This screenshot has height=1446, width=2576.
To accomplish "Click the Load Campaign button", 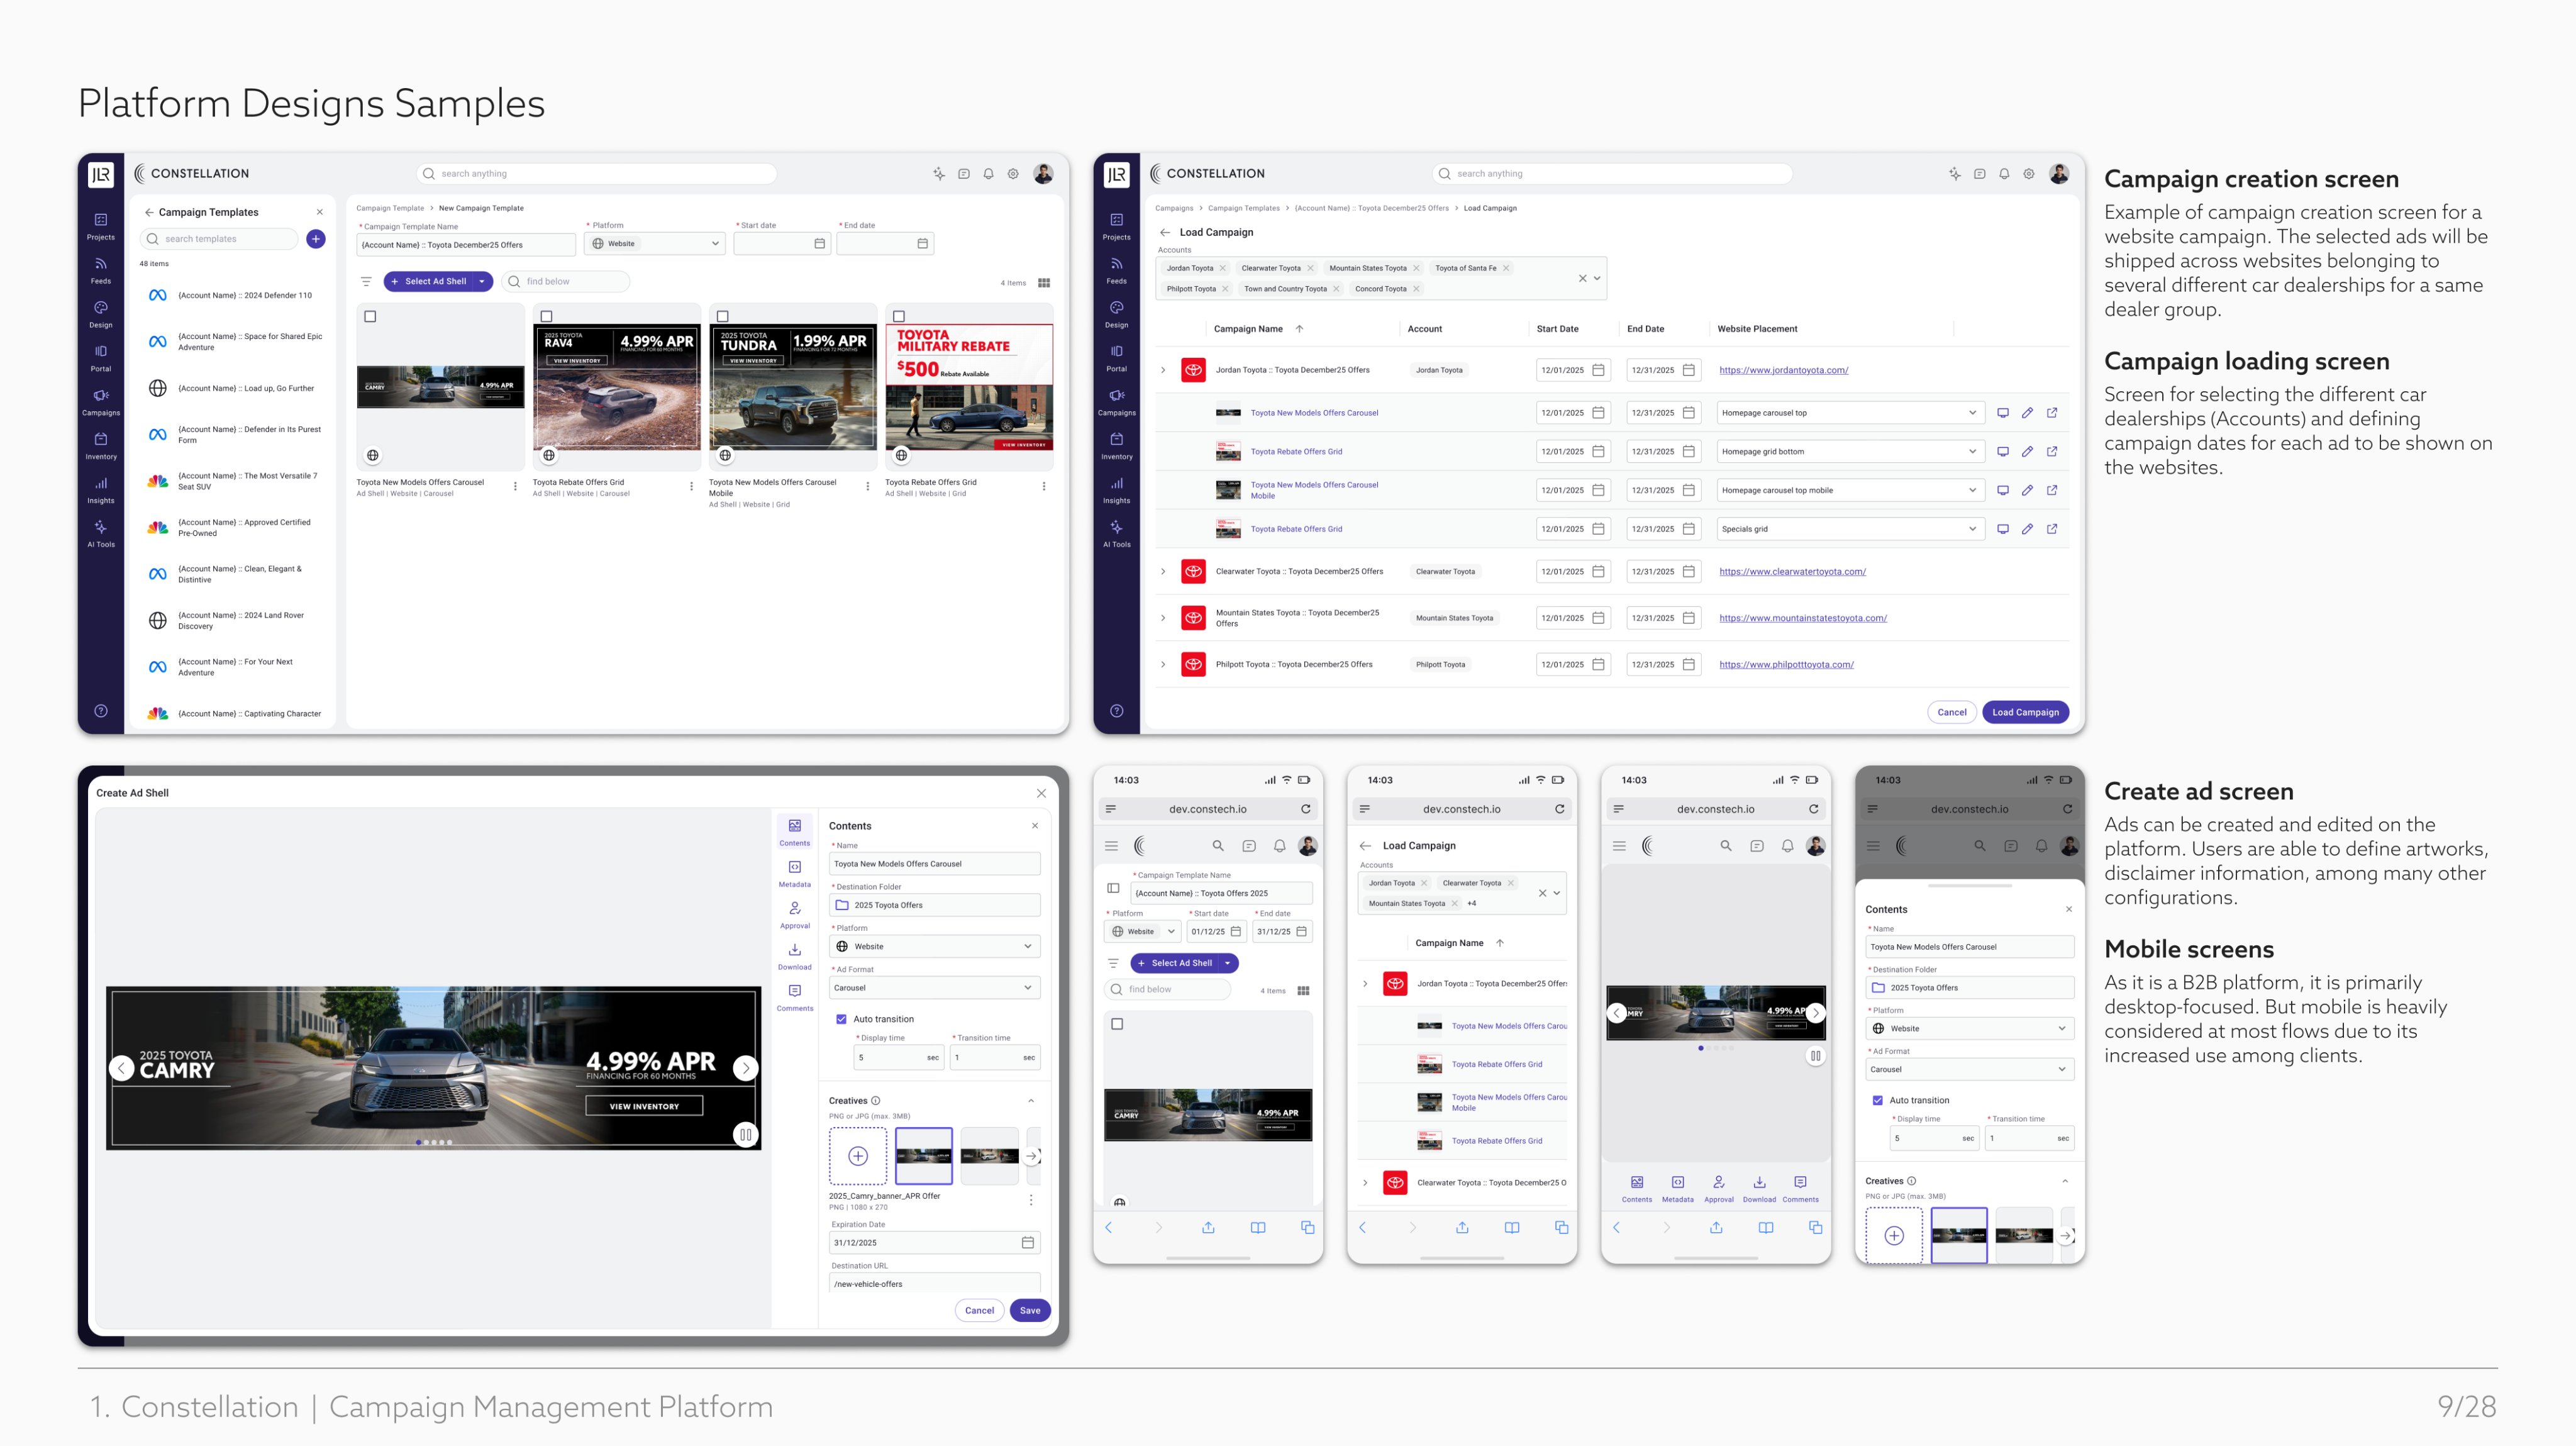I will pos(2025,712).
